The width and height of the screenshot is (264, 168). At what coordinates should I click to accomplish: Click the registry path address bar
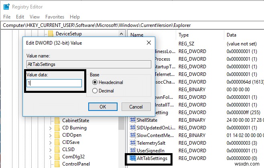(x=132, y=25)
